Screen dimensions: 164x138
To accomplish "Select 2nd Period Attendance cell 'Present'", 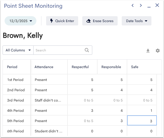I will click(49, 90).
